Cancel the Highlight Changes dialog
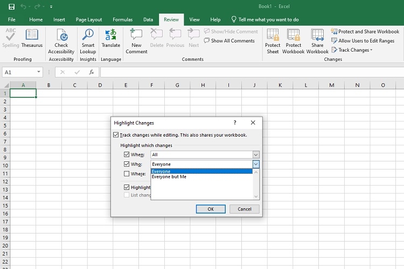404x269 pixels. [244, 209]
